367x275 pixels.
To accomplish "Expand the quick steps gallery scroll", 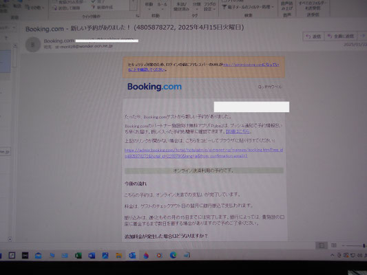I will (x=134, y=5).
